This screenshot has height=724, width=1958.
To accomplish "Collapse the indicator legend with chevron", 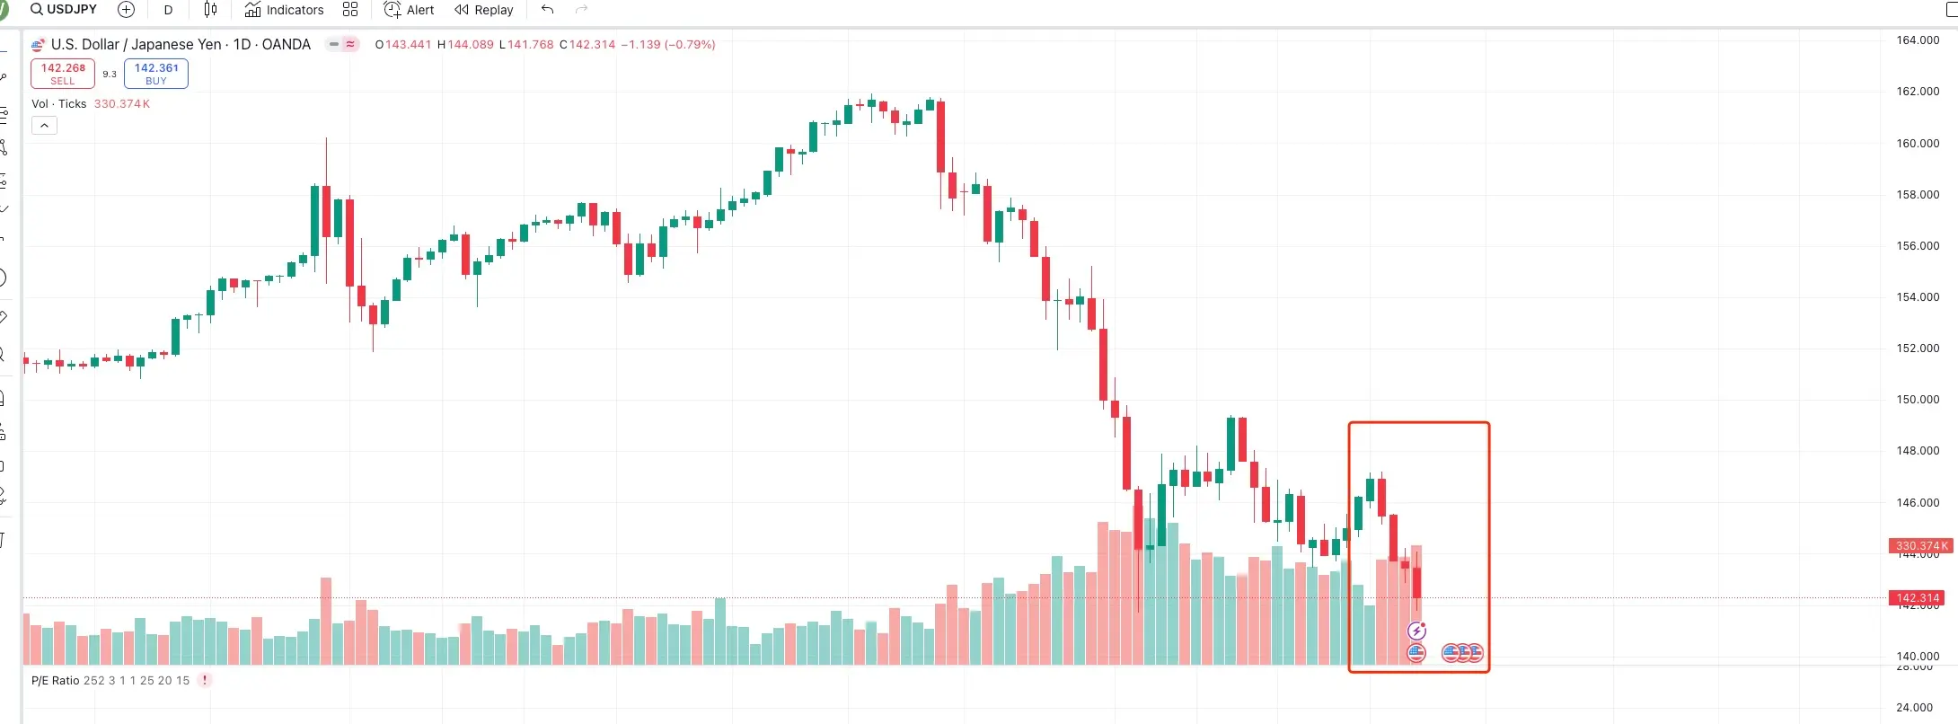I will pyautogui.click(x=44, y=126).
